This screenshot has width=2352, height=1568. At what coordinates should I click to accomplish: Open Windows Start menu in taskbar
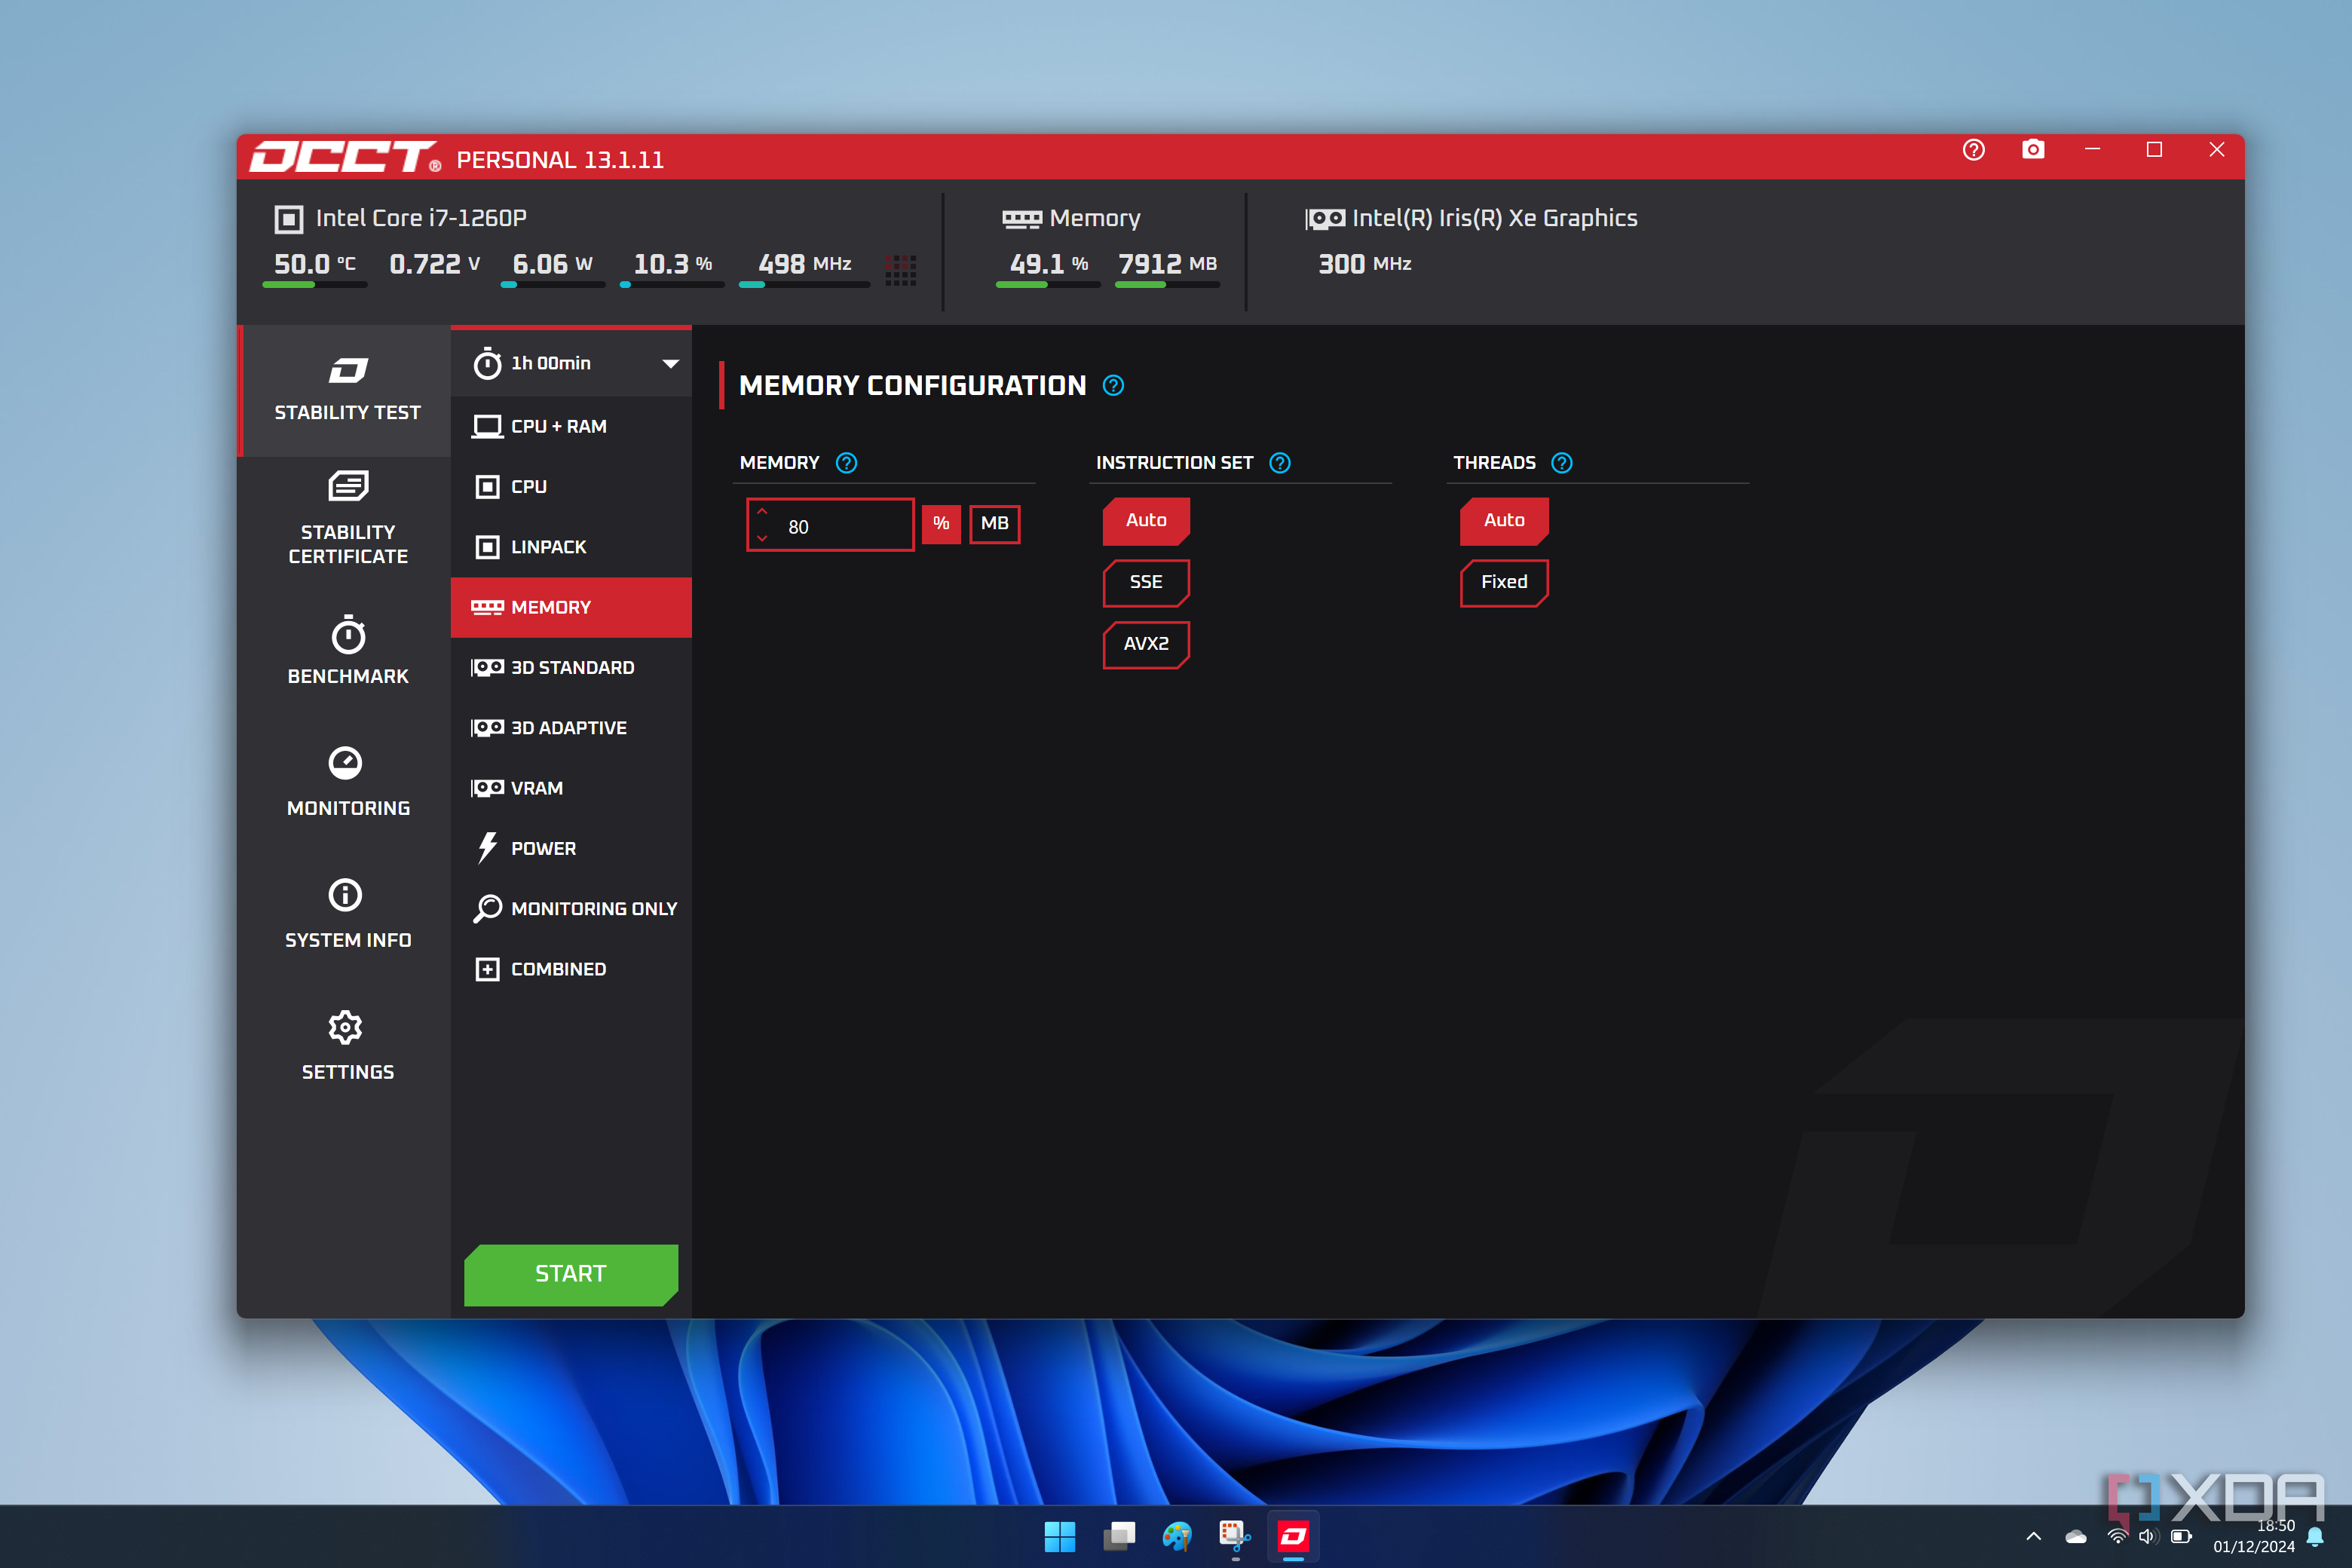(x=1059, y=1536)
